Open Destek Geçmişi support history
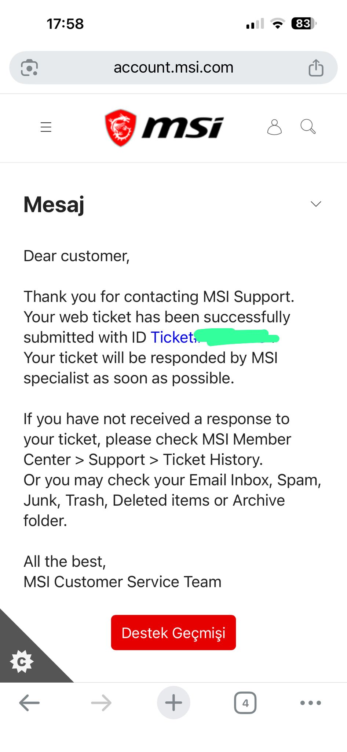The image size is (347, 752). tap(173, 633)
